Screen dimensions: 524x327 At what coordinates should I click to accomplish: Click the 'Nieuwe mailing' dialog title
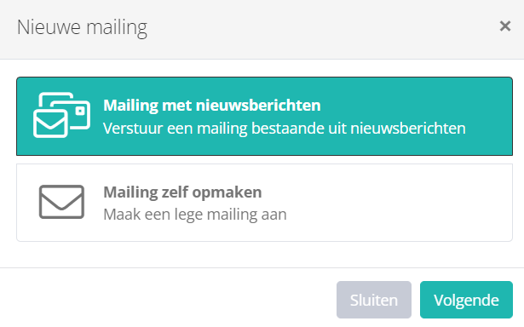click(82, 27)
